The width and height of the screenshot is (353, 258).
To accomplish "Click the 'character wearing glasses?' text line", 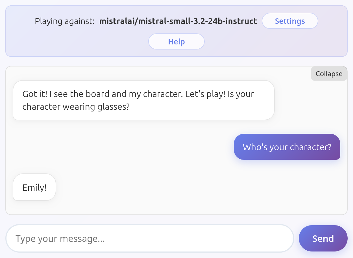I will tap(76, 107).
